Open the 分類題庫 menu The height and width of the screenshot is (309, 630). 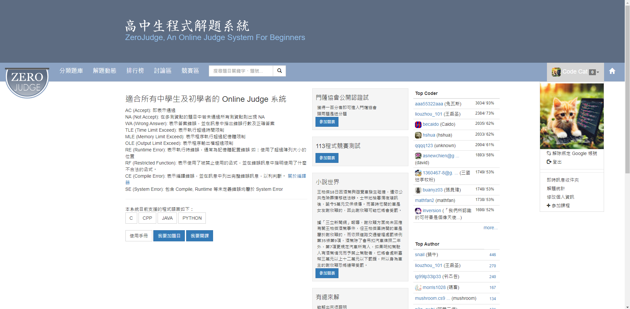(x=71, y=71)
